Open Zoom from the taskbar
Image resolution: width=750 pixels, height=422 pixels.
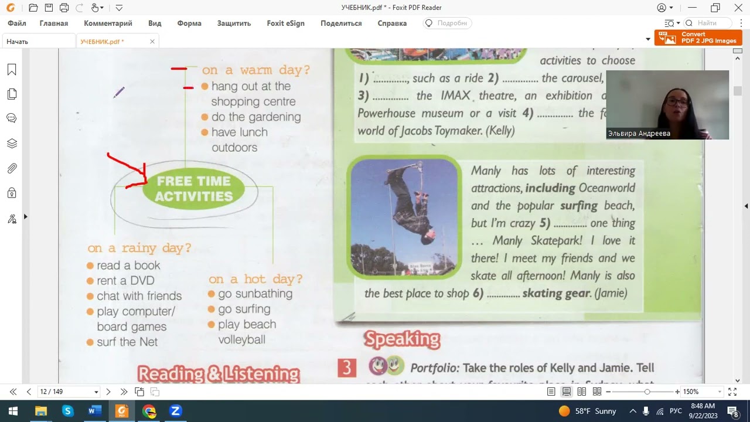(175, 411)
